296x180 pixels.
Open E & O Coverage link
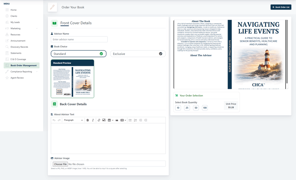point(18,59)
